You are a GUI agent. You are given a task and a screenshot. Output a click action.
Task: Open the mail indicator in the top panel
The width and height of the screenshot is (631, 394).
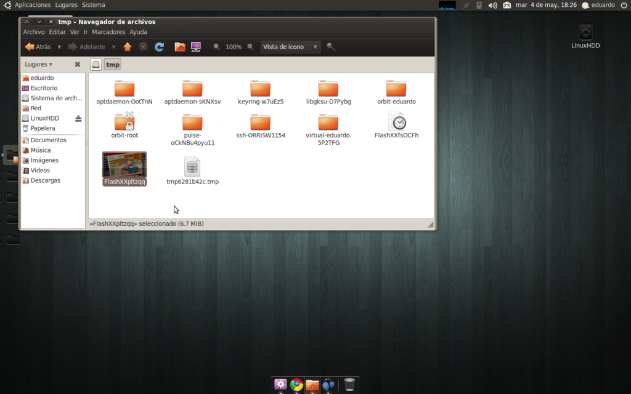point(507,5)
